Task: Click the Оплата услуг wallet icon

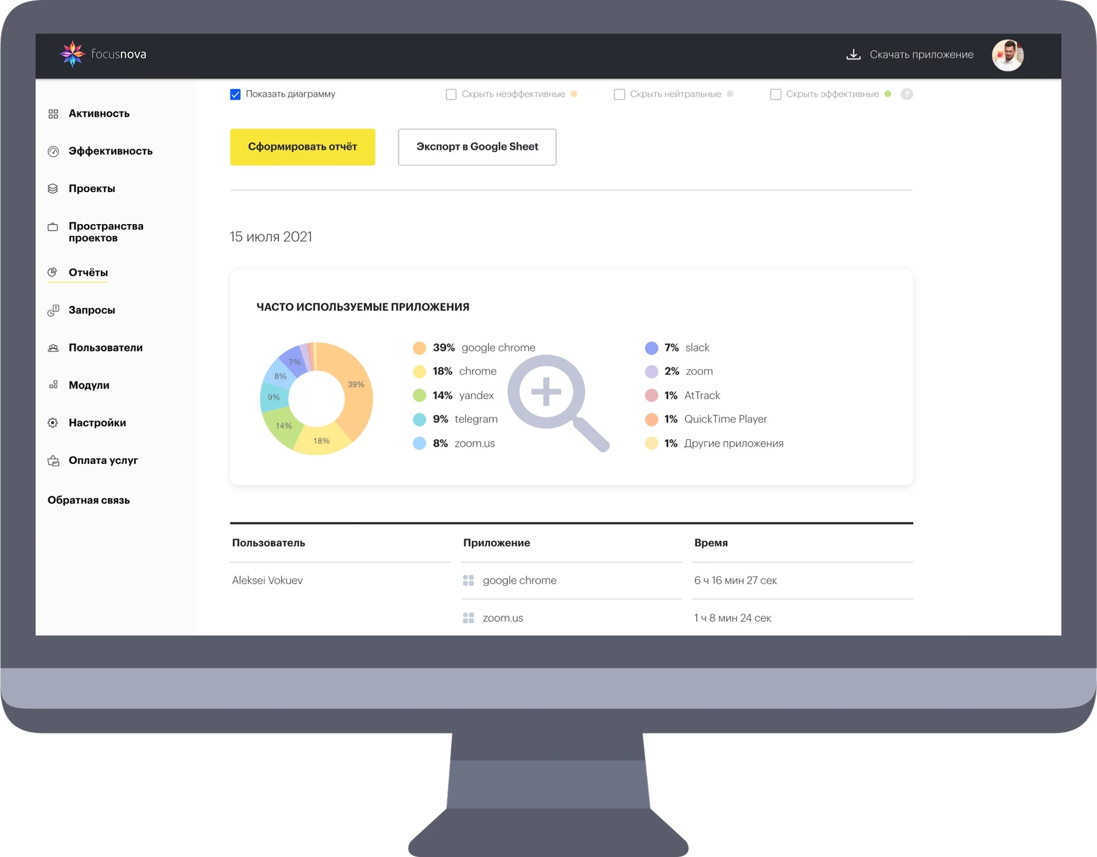Action: pyautogui.click(x=53, y=461)
